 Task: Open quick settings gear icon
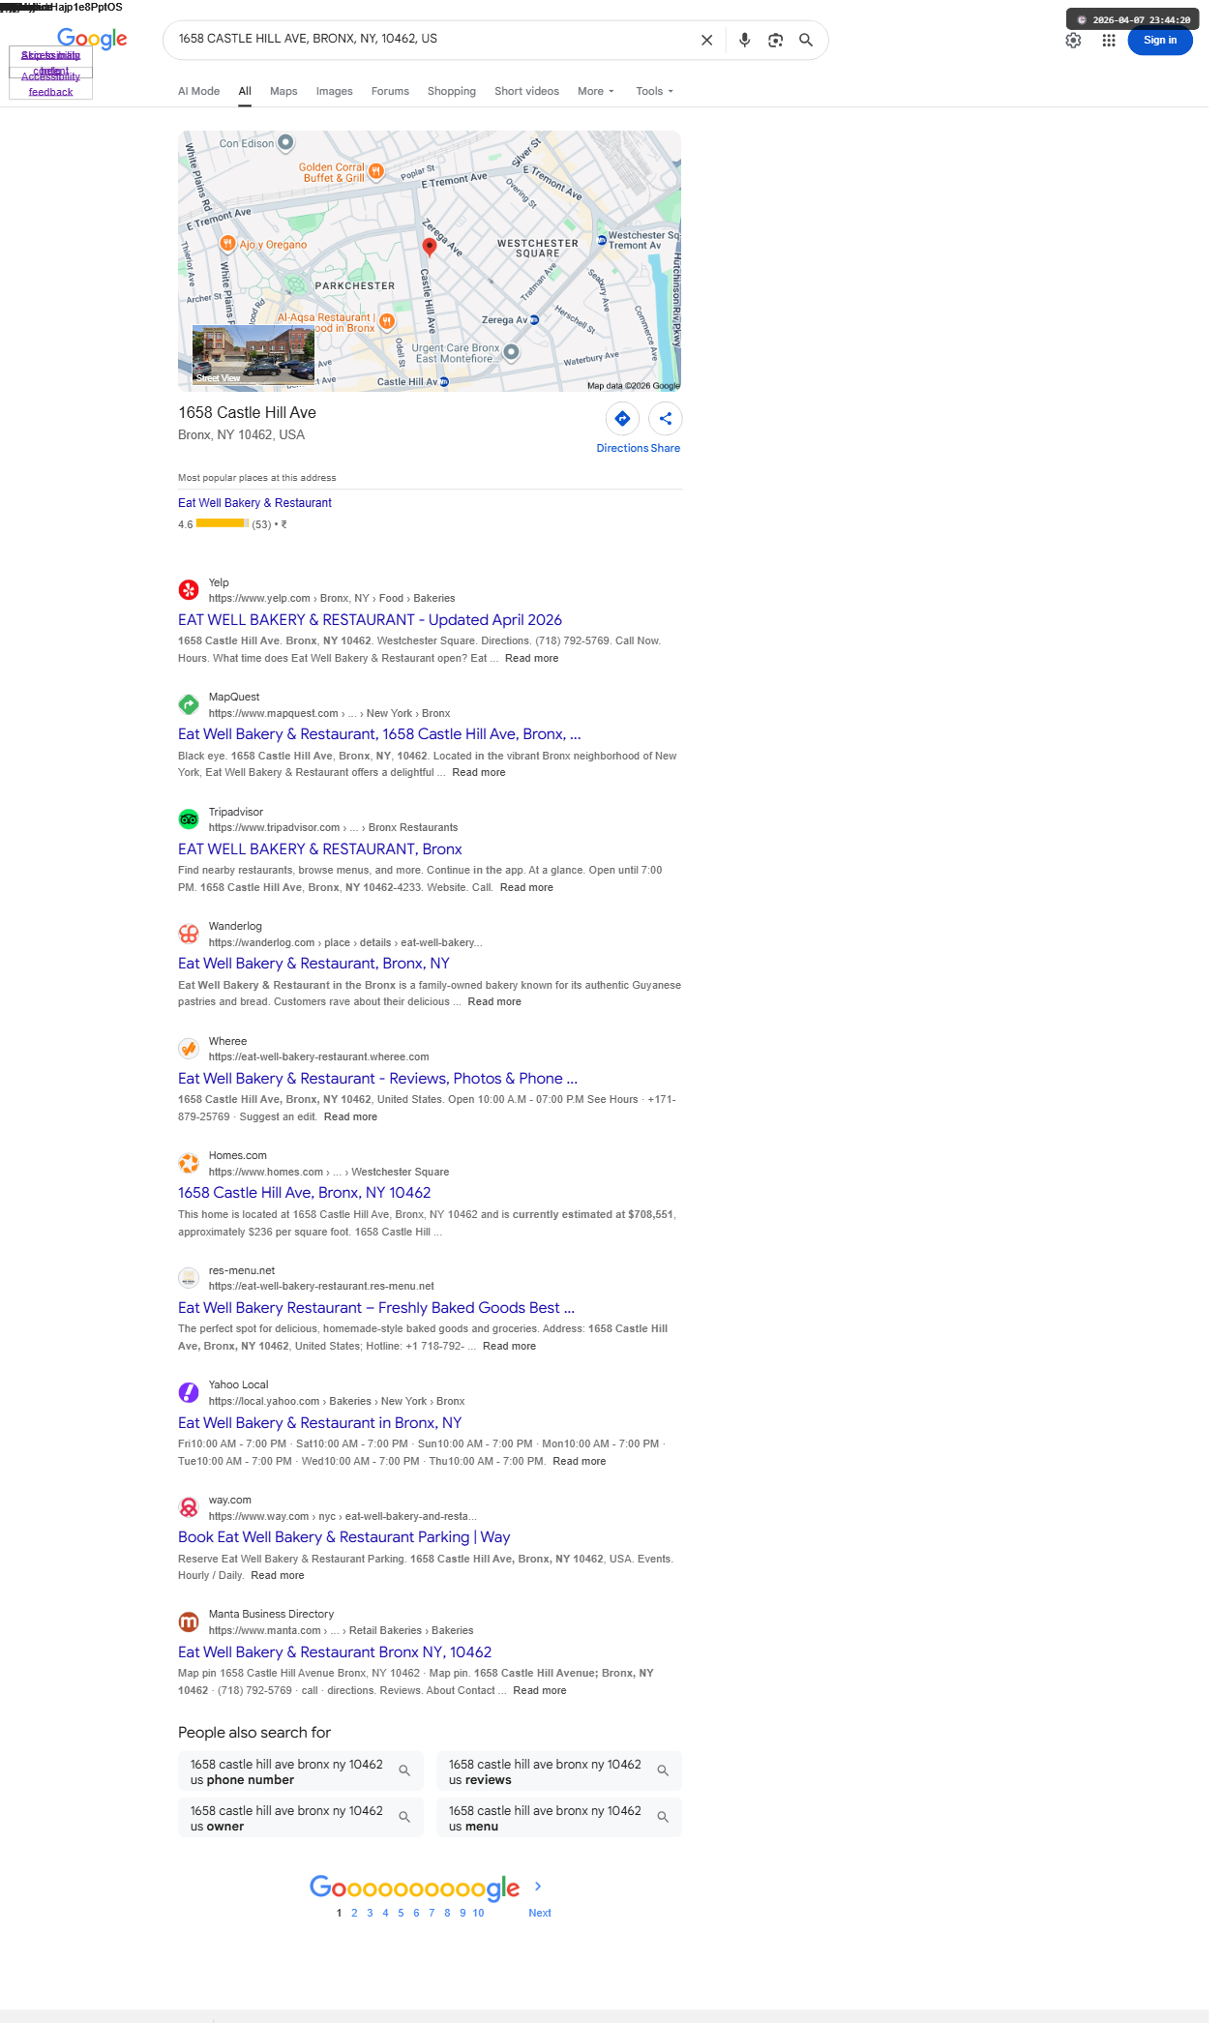(x=1073, y=41)
